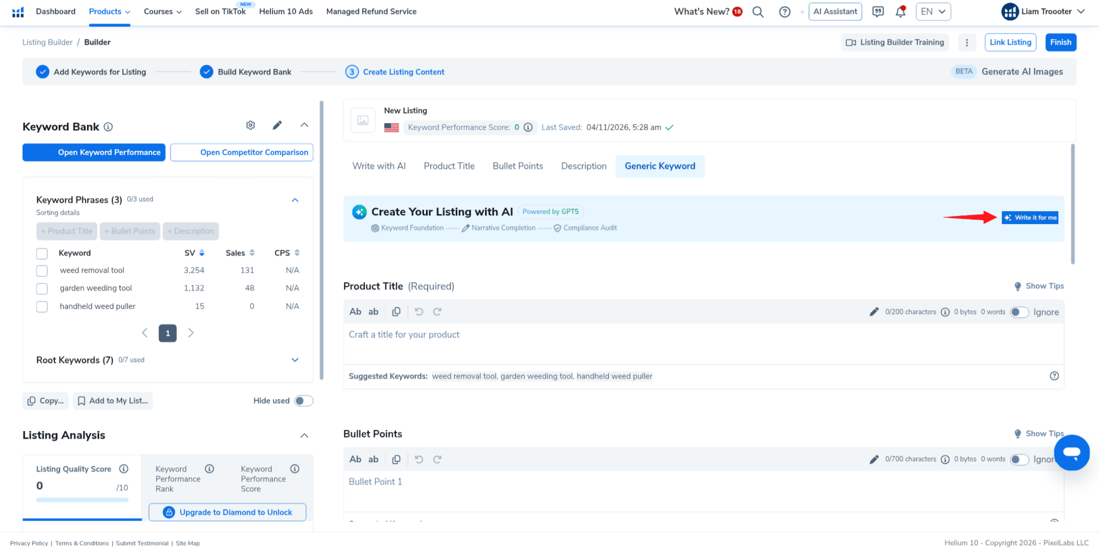Screen dimensions: 1099x554
Task: Check the weed removal tool keyword checkbox
Action: (42, 270)
